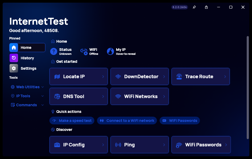This screenshot has width=252, height=159.
Task: Click the DownDetector signal icon
Action: point(118,77)
